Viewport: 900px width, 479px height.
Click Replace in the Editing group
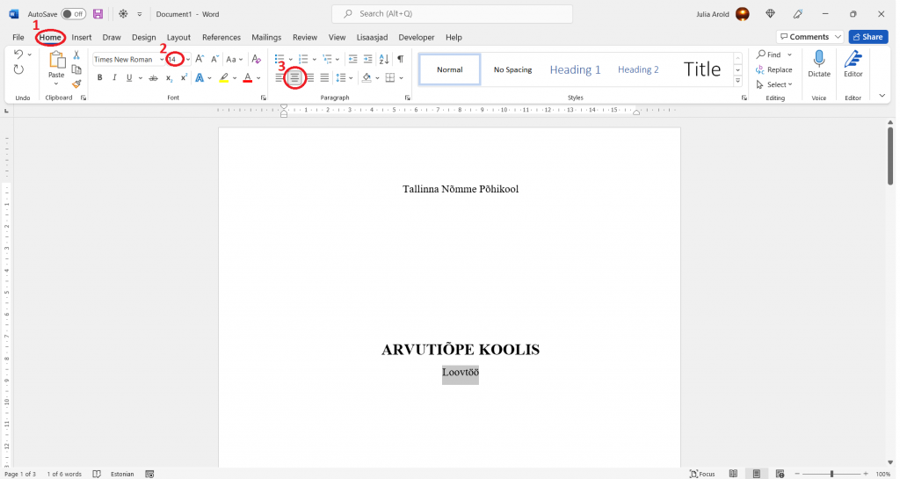click(x=773, y=69)
